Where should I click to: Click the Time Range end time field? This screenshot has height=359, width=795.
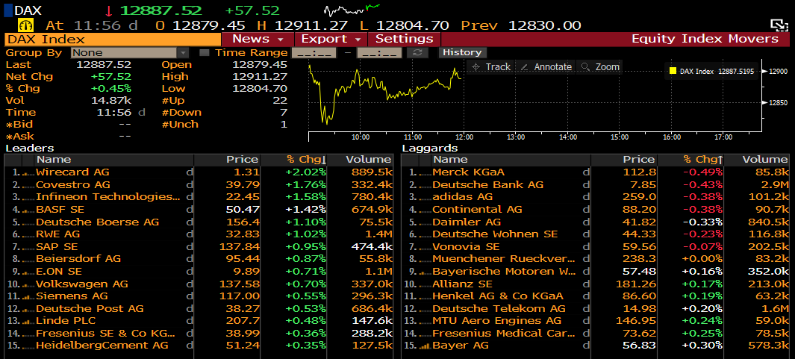[x=379, y=53]
